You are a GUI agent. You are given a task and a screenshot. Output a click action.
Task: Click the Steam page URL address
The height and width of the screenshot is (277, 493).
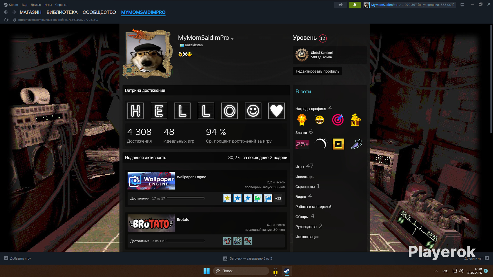tap(58, 20)
